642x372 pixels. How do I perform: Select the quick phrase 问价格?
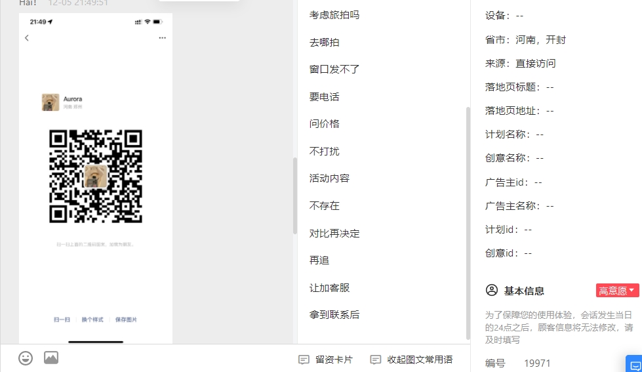pos(324,124)
